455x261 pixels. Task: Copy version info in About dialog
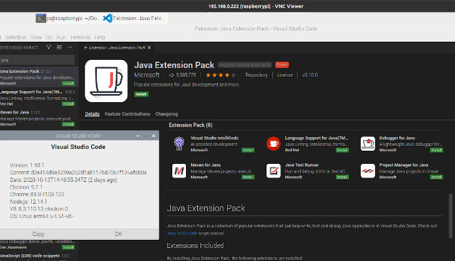pos(38,234)
